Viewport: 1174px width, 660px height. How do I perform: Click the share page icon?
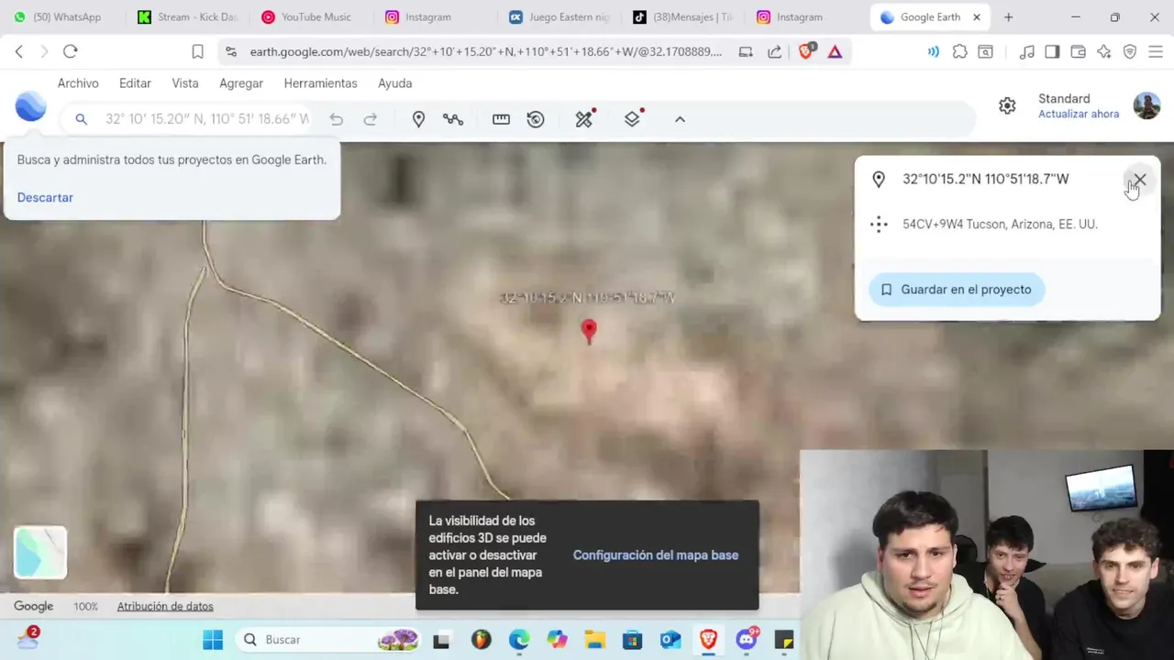click(x=774, y=51)
